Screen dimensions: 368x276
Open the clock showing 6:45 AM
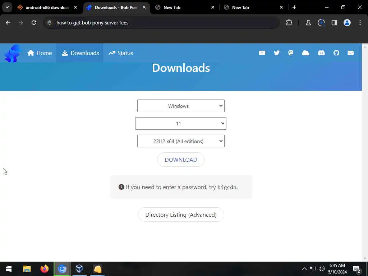point(337,269)
